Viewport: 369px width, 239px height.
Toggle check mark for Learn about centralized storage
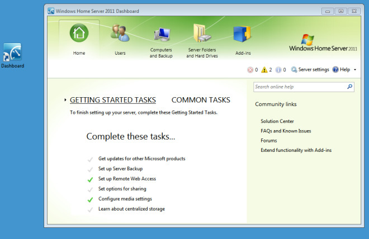(x=90, y=209)
